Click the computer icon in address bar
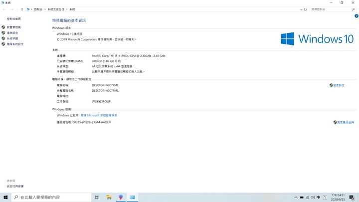Screen dimensions: 359x202 point(28,9)
